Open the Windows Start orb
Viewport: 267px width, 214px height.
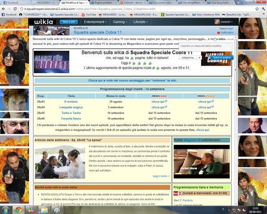tap(6, 210)
